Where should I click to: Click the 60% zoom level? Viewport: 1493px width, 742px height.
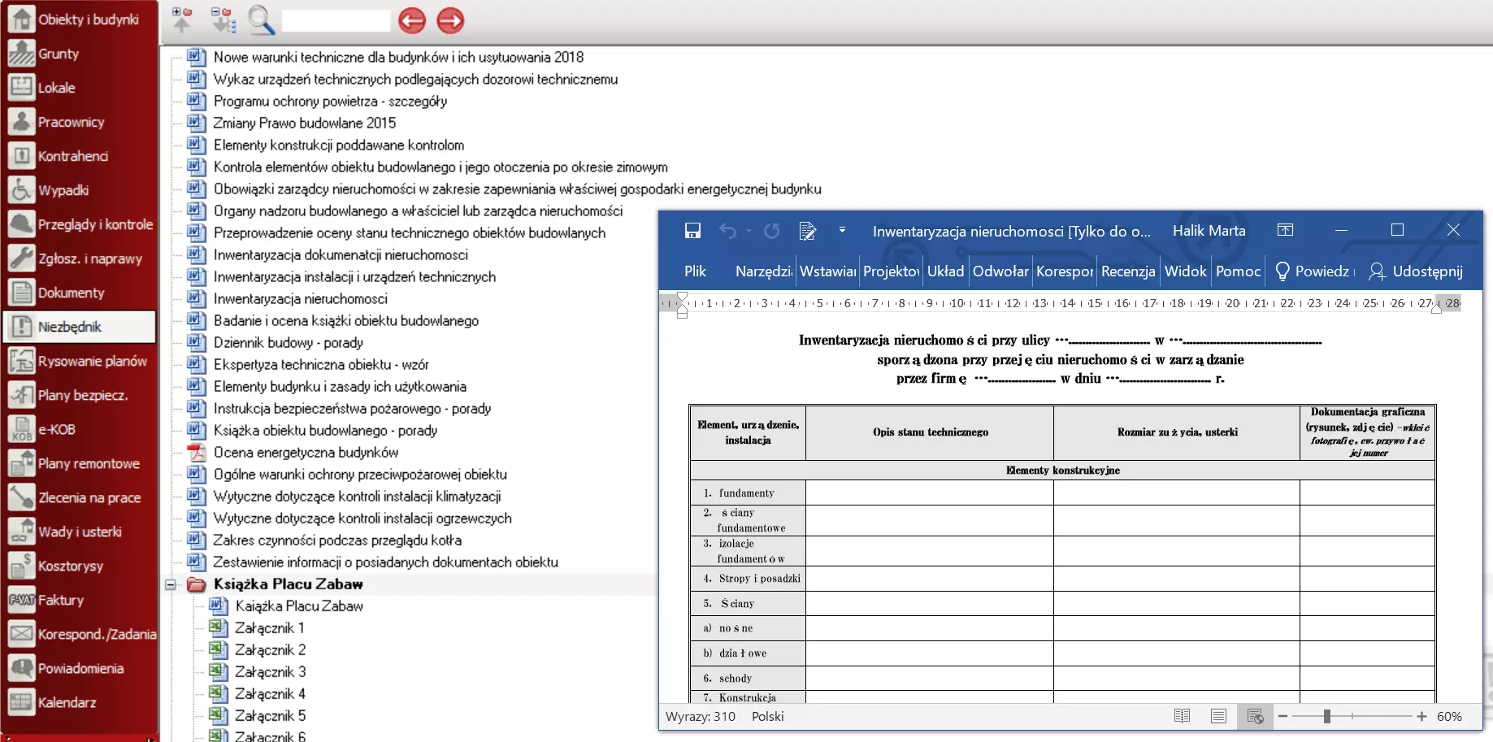[1449, 717]
